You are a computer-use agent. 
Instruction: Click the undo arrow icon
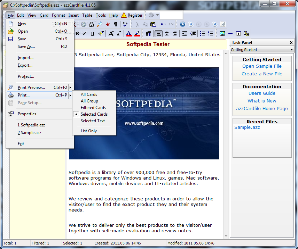pyautogui.click(x=163, y=24)
